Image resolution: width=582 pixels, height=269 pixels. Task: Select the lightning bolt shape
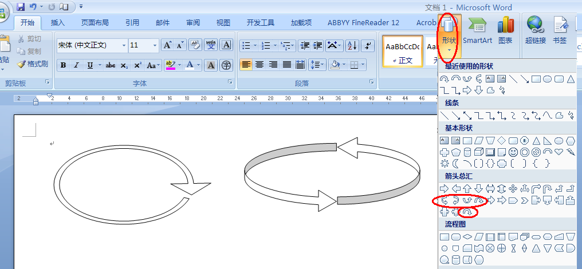[x=570, y=152]
